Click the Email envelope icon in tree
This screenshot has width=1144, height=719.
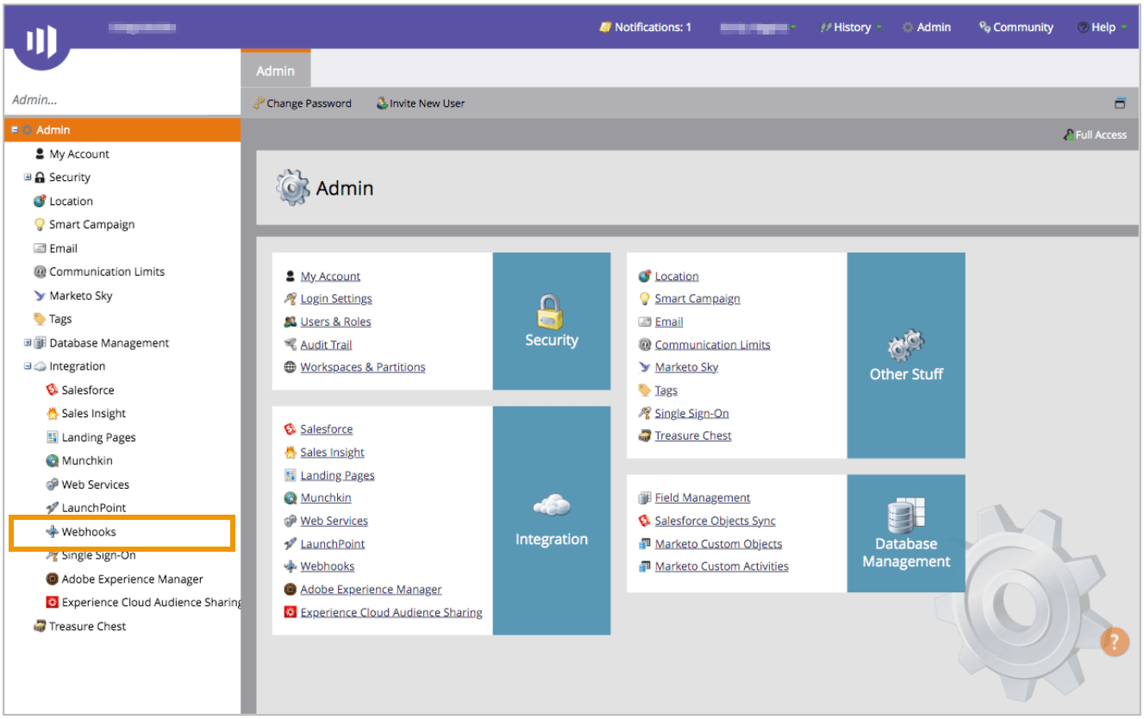coord(40,248)
